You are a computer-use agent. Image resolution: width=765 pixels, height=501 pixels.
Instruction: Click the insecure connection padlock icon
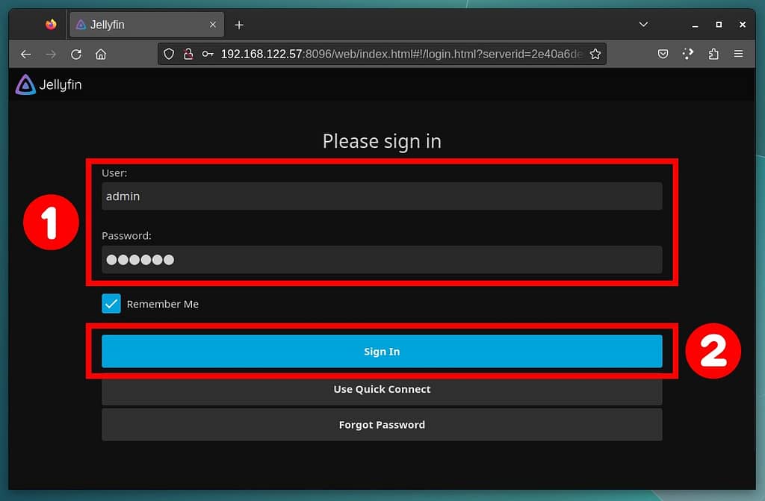click(188, 55)
